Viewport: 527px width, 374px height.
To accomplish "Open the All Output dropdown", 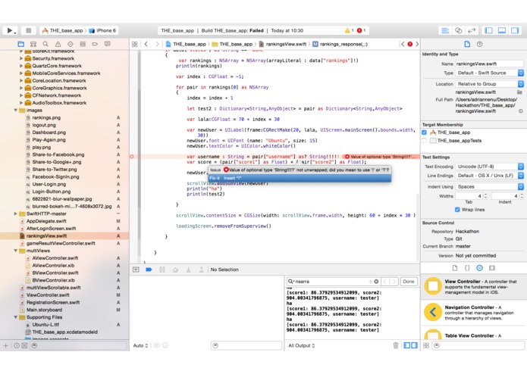I will tap(302, 345).
